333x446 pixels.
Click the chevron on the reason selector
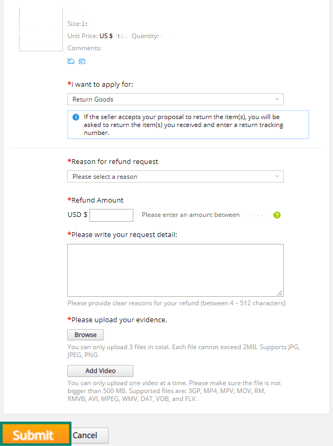277,176
